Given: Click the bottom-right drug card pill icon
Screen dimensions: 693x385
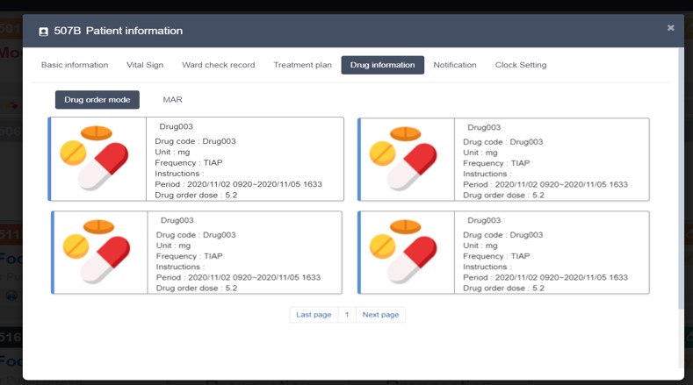Looking at the screenshot, I should click(404, 252).
